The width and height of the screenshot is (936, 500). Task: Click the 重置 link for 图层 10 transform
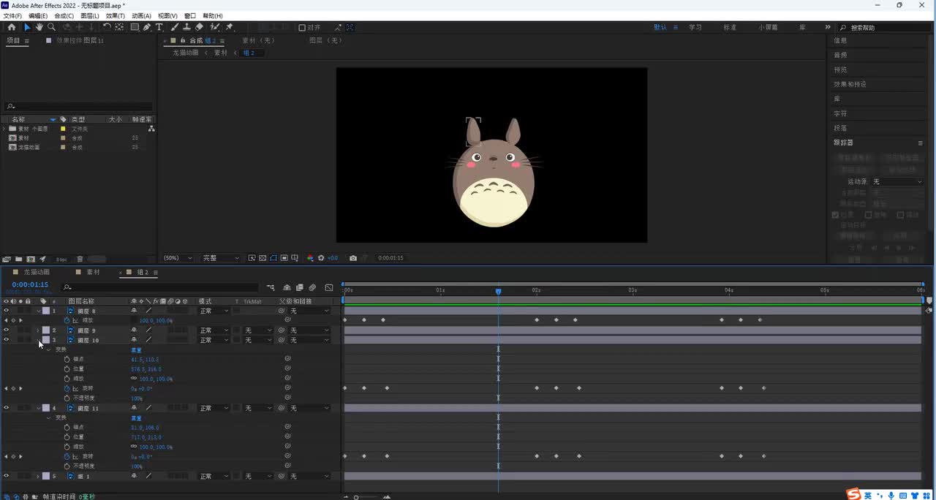[136, 349]
